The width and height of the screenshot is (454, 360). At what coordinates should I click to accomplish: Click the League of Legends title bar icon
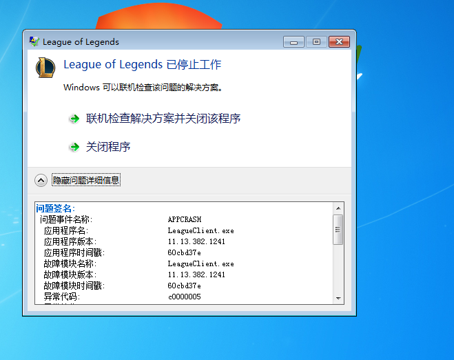[34, 41]
